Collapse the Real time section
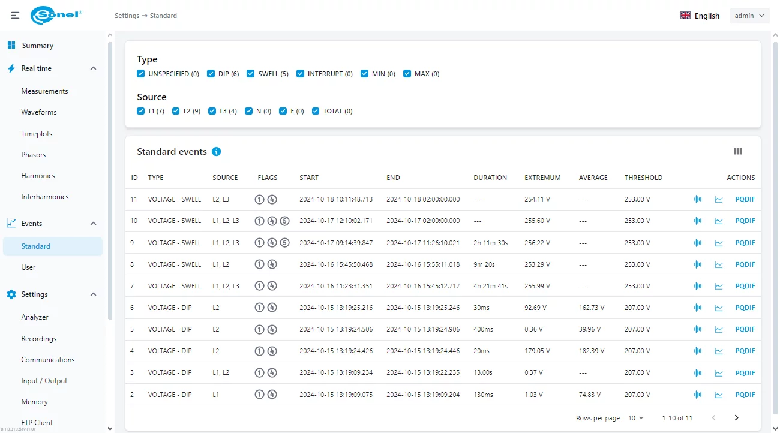Viewport: 780px width, 433px height. [93, 68]
